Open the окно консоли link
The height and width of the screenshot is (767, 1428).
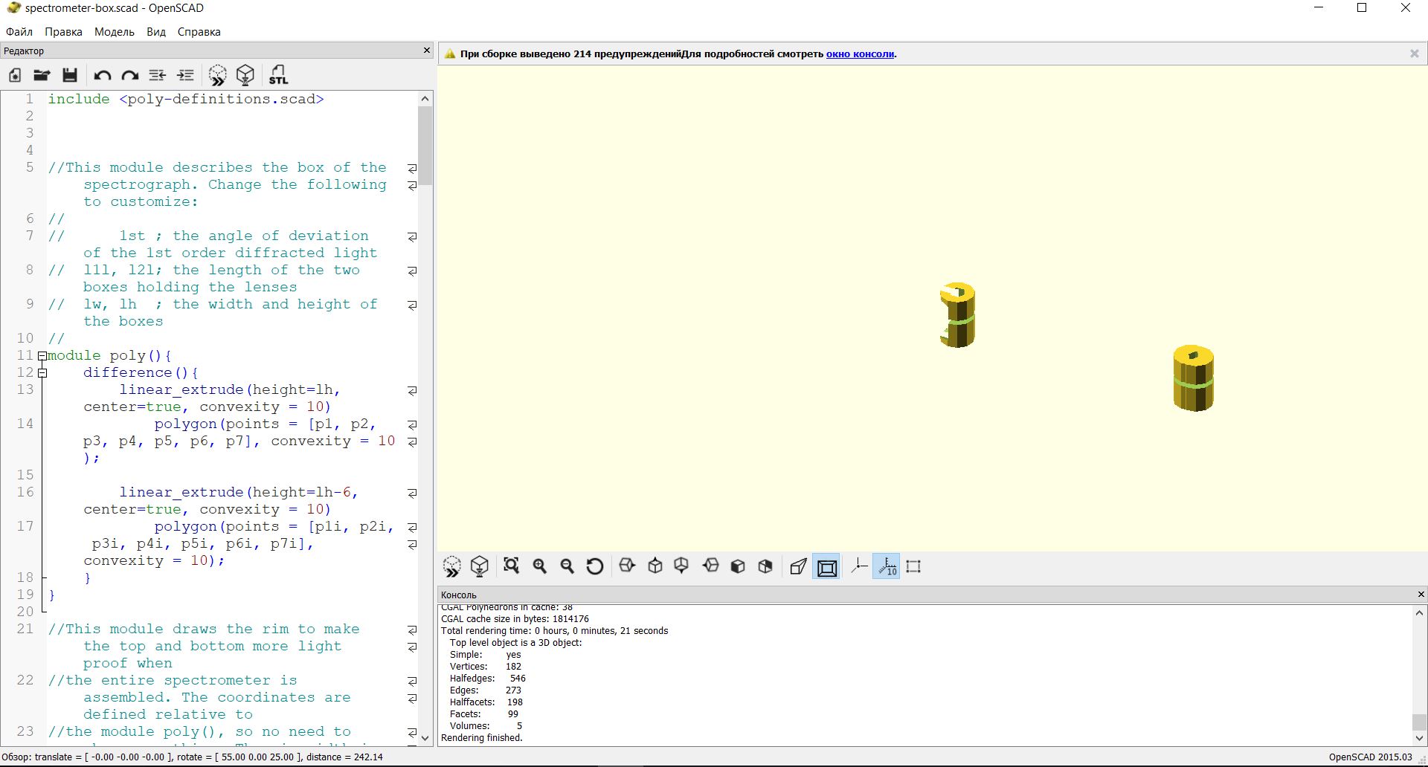[860, 54]
